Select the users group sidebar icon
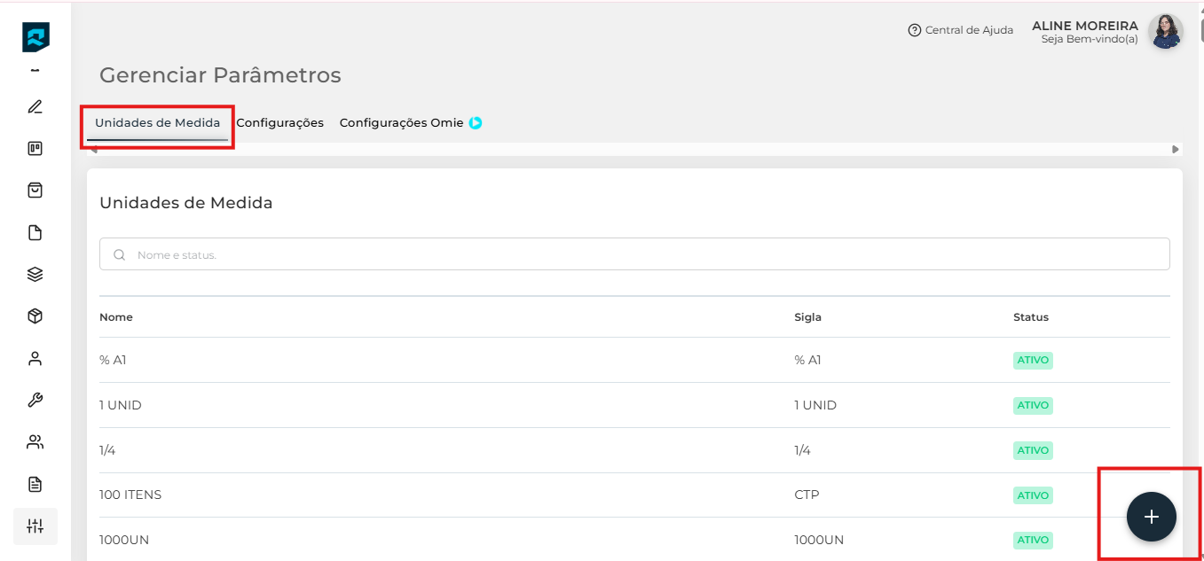This screenshot has height=561, width=1204. tap(35, 441)
